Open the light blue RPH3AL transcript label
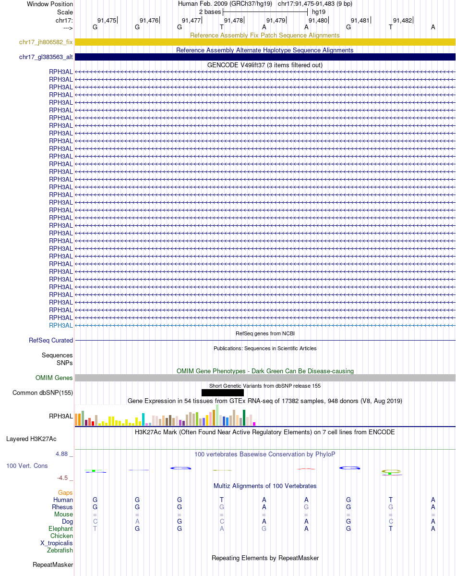The image size is (456, 576). pyautogui.click(x=61, y=325)
